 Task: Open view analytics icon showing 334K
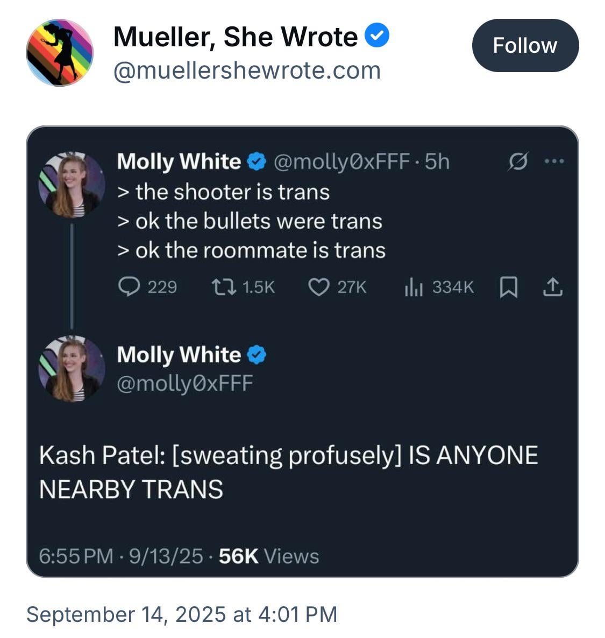(414, 286)
